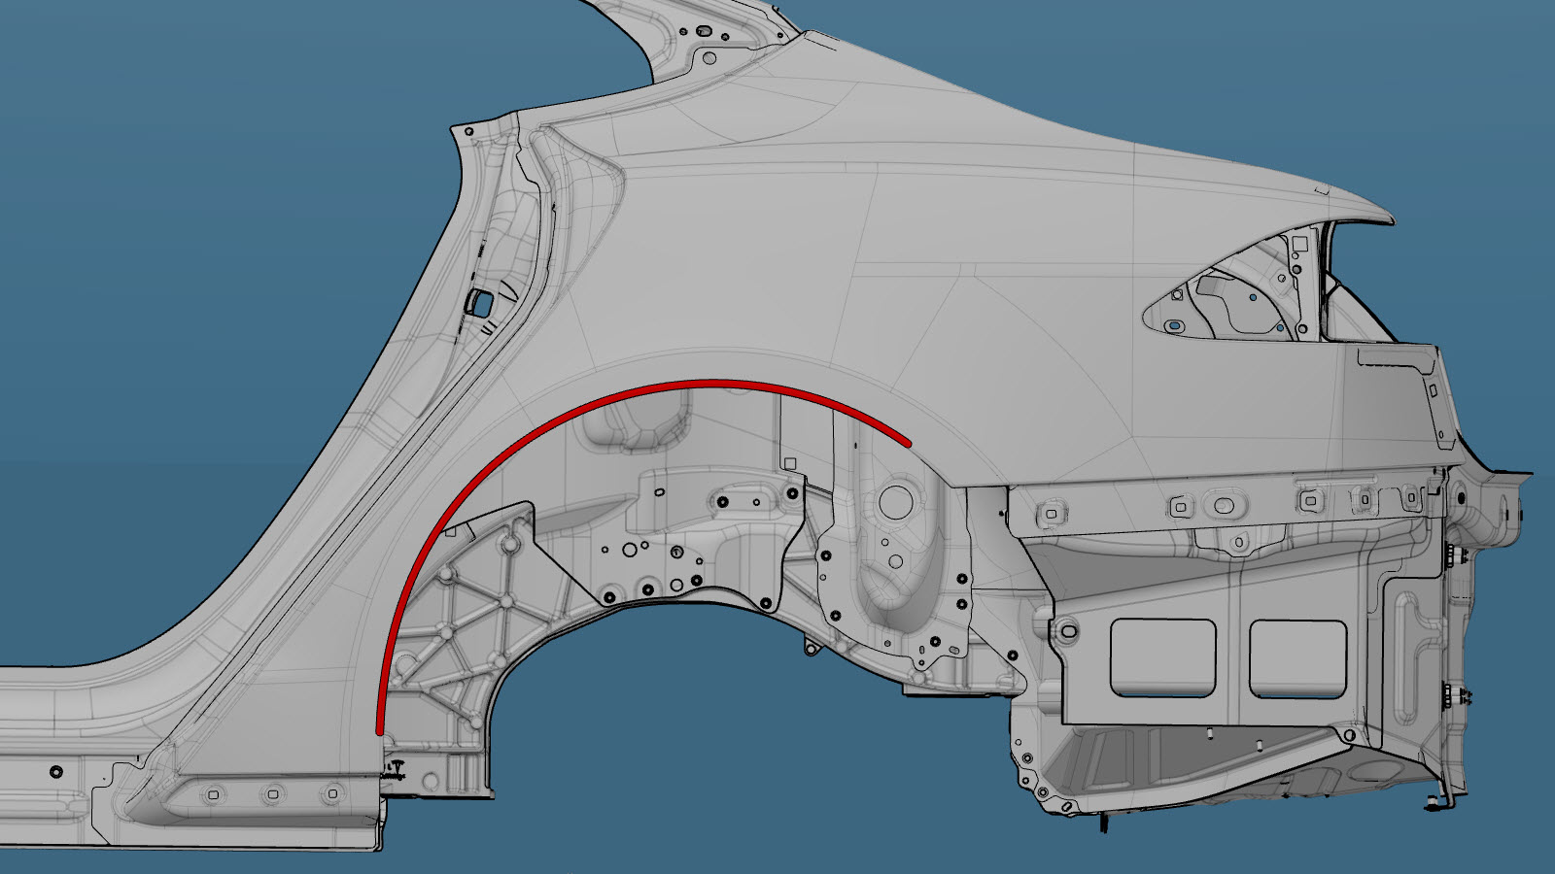The image size is (1555, 874).
Task: Select the round hole below the rear rail
Action: point(1239,542)
